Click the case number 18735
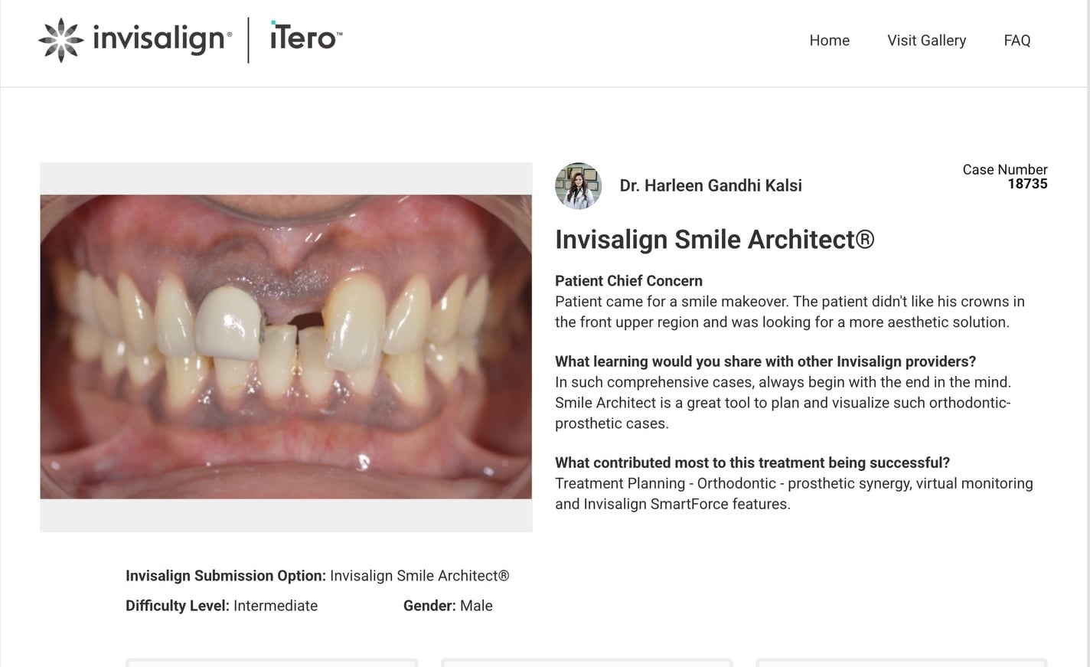 pyautogui.click(x=1027, y=184)
